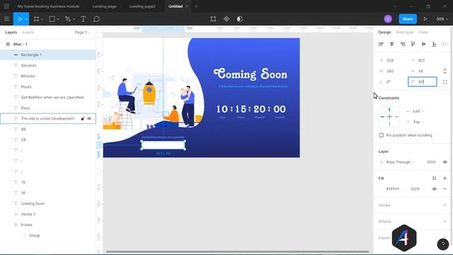Close the Untitled tab
The width and height of the screenshot is (453, 255).
187,6
